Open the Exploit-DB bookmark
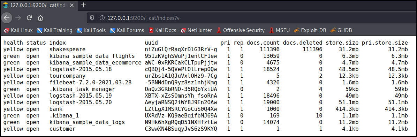The height and width of the screenshot is (137, 417). click(310, 30)
